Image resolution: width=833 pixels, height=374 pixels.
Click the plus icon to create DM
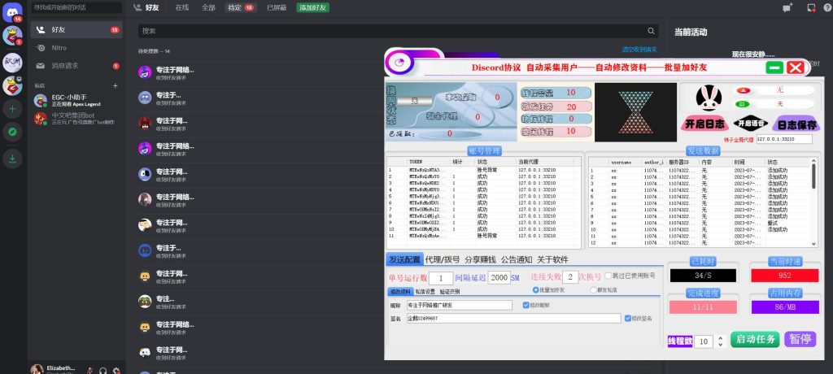point(115,85)
